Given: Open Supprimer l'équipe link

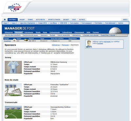Looking at the screenshot, I should (108, 35).
